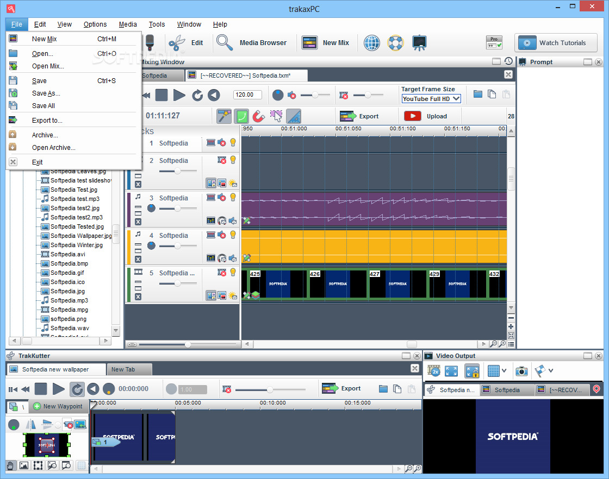Viewport: 609px width, 479px height.
Task: Open the Media Browser magnifier icon
Action: pyautogui.click(x=225, y=43)
